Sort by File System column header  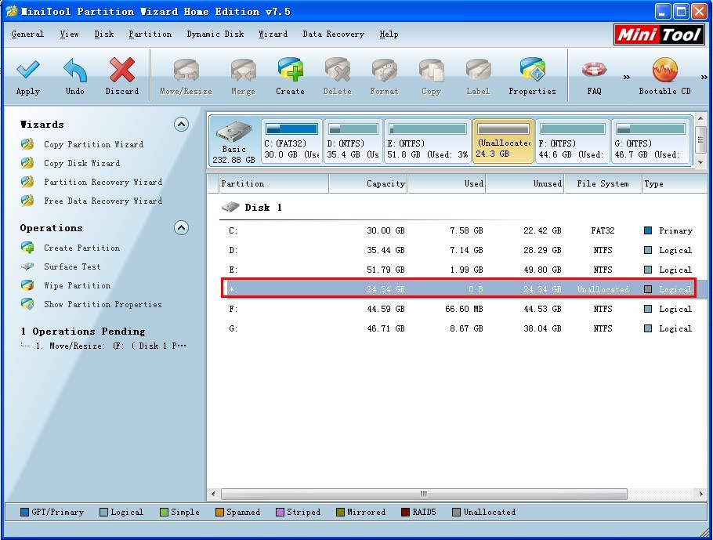click(x=603, y=184)
